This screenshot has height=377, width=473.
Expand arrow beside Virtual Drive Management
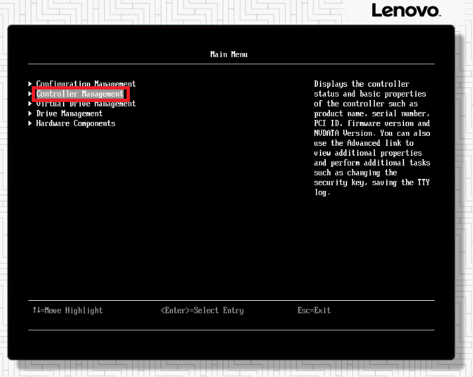point(30,104)
